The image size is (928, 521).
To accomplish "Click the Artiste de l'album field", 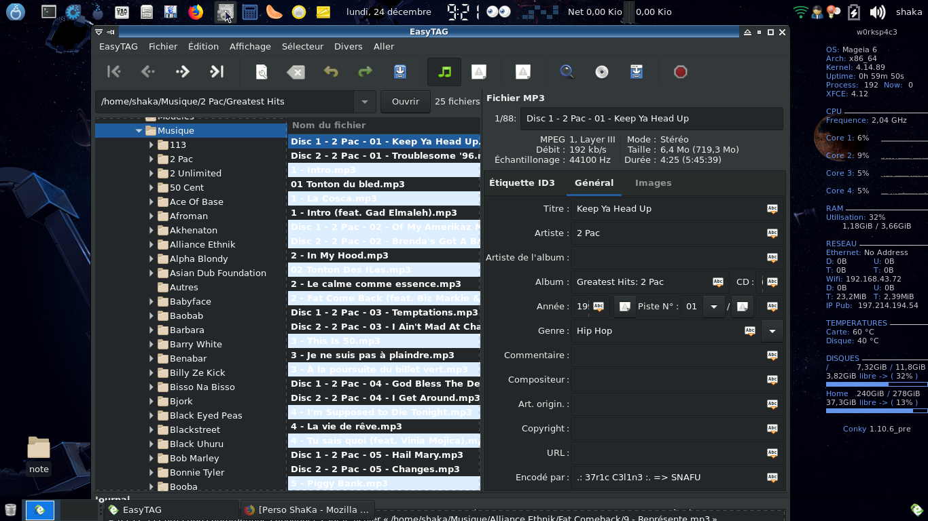I will pos(668,257).
